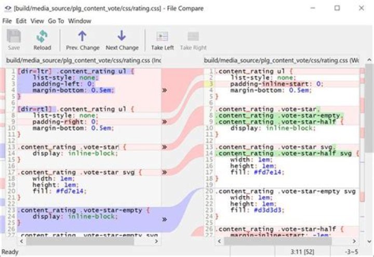The width and height of the screenshot is (374, 257).
Task: Open the Go To menu
Action: [56, 21]
